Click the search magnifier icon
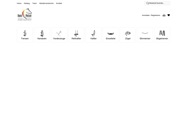 coord(147,3)
